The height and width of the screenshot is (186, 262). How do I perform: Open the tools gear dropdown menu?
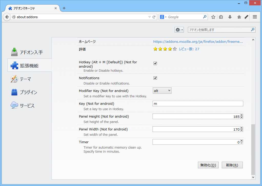pos(179,30)
